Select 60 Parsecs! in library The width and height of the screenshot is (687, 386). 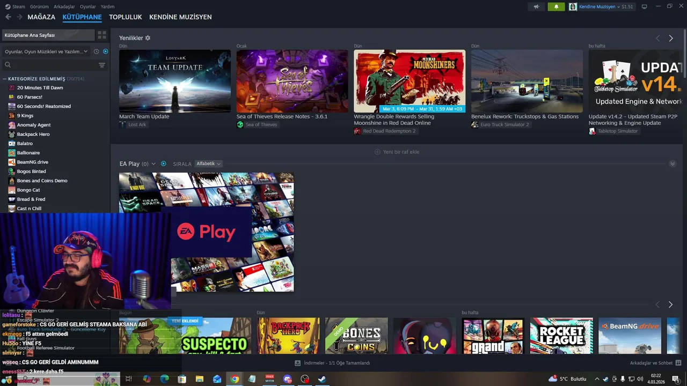coord(30,97)
